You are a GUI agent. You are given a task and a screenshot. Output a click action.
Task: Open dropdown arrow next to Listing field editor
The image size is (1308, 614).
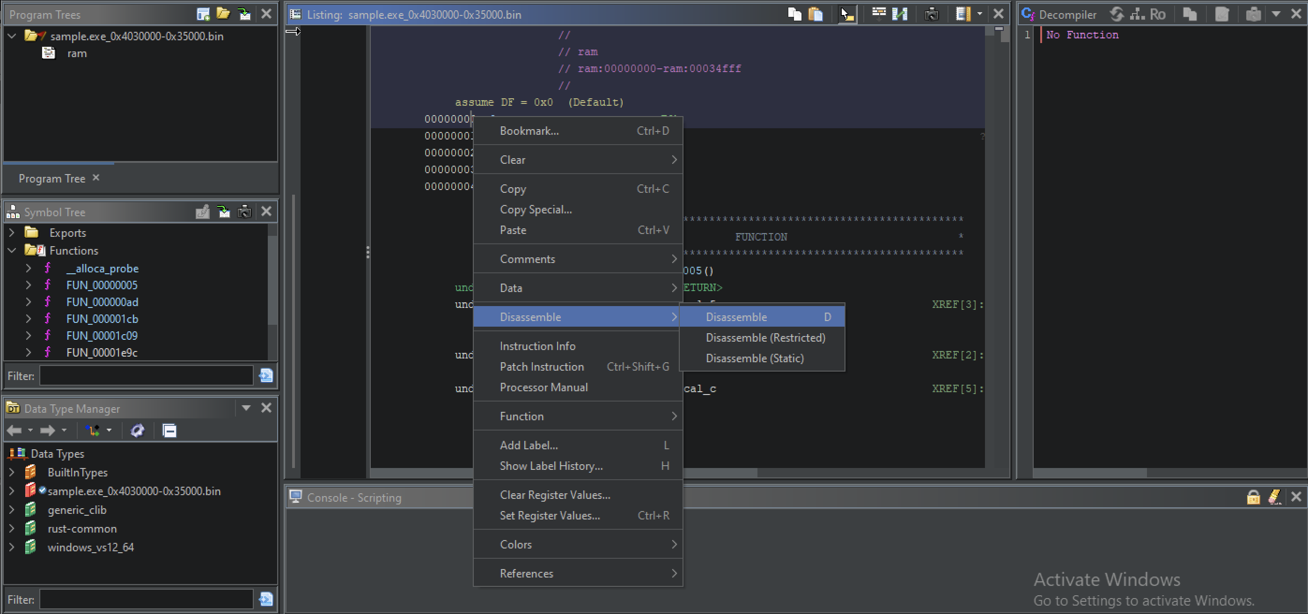click(979, 14)
